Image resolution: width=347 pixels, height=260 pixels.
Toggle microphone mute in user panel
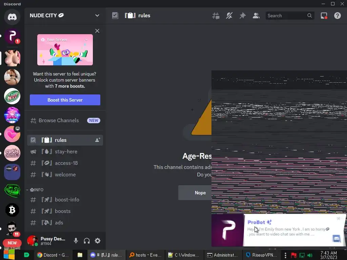click(76, 241)
